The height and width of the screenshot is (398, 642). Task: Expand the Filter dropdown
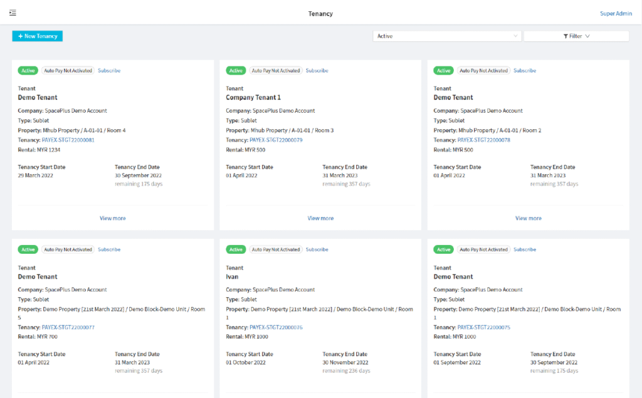pos(576,36)
